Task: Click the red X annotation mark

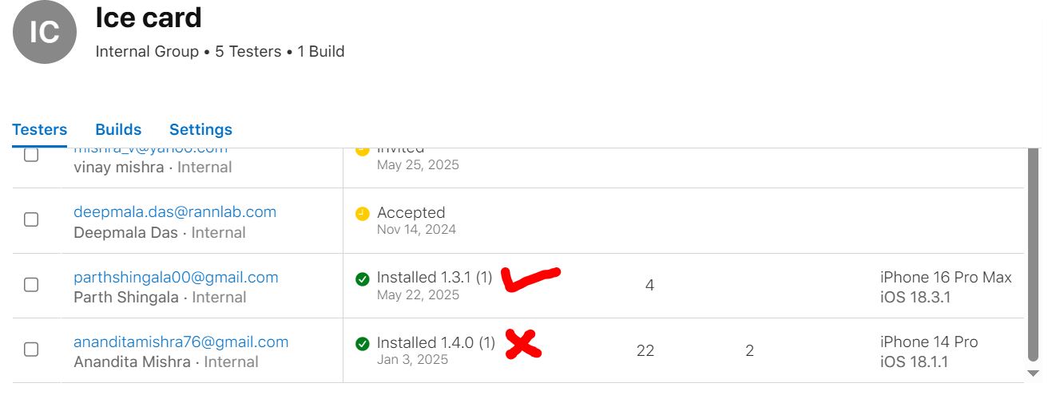Action: 523,343
